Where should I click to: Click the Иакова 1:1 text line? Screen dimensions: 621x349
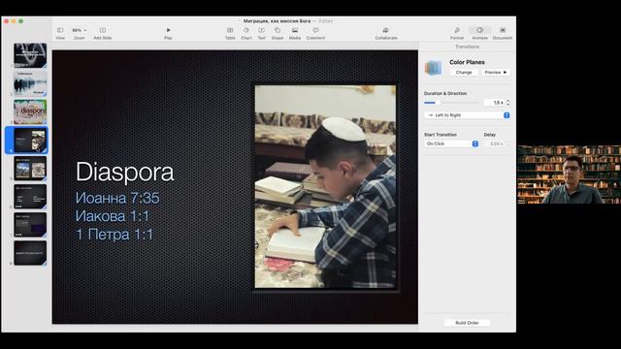point(113,216)
